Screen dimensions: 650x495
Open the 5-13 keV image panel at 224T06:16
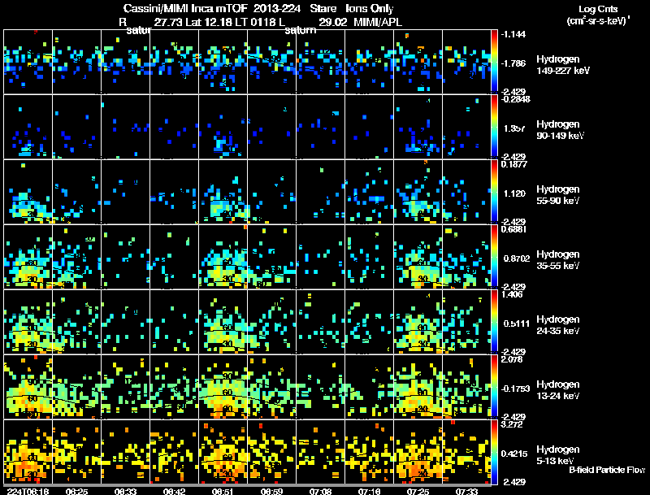[x=28, y=452]
